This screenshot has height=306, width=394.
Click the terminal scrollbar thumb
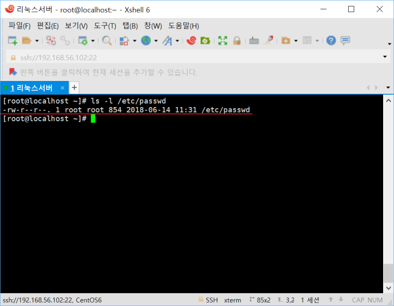click(x=389, y=273)
